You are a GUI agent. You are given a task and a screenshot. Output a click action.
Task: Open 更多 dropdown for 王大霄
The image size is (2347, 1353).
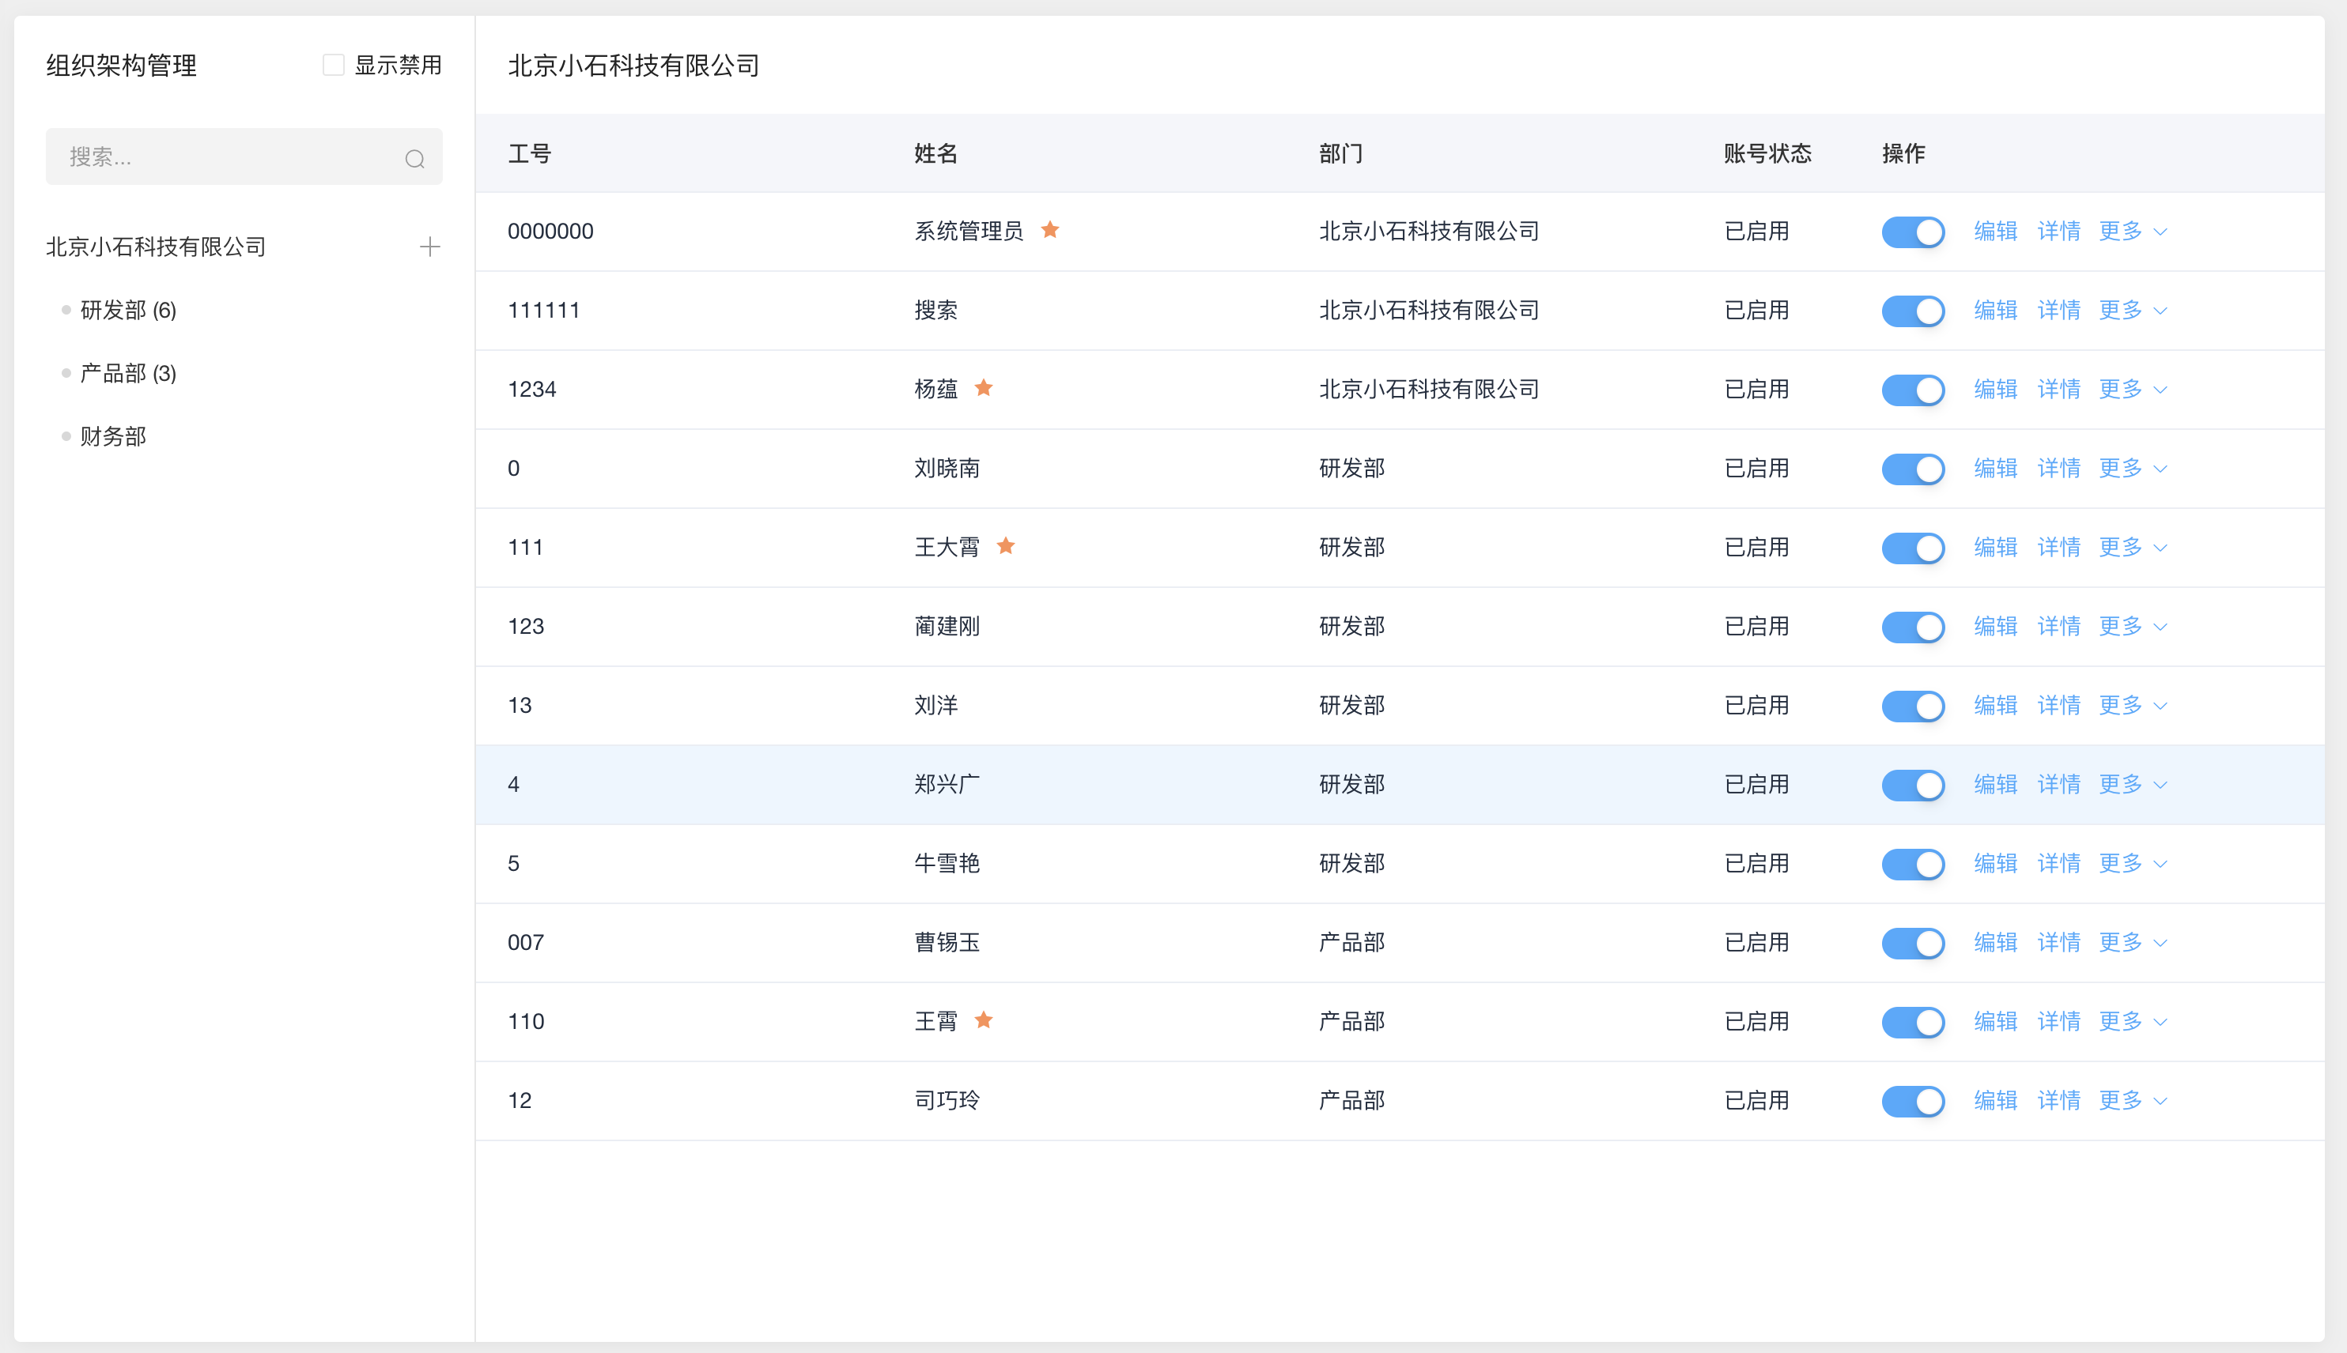(2133, 548)
